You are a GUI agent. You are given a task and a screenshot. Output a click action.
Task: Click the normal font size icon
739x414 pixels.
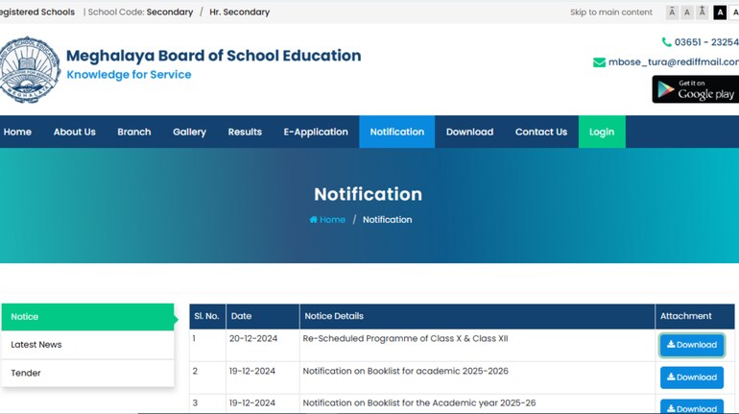pos(687,12)
